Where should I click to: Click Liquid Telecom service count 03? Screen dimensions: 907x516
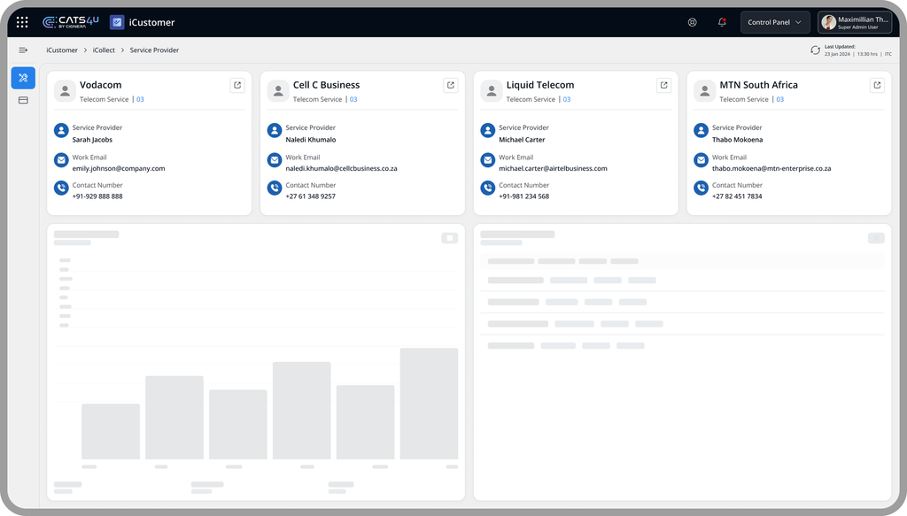(x=567, y=99)
